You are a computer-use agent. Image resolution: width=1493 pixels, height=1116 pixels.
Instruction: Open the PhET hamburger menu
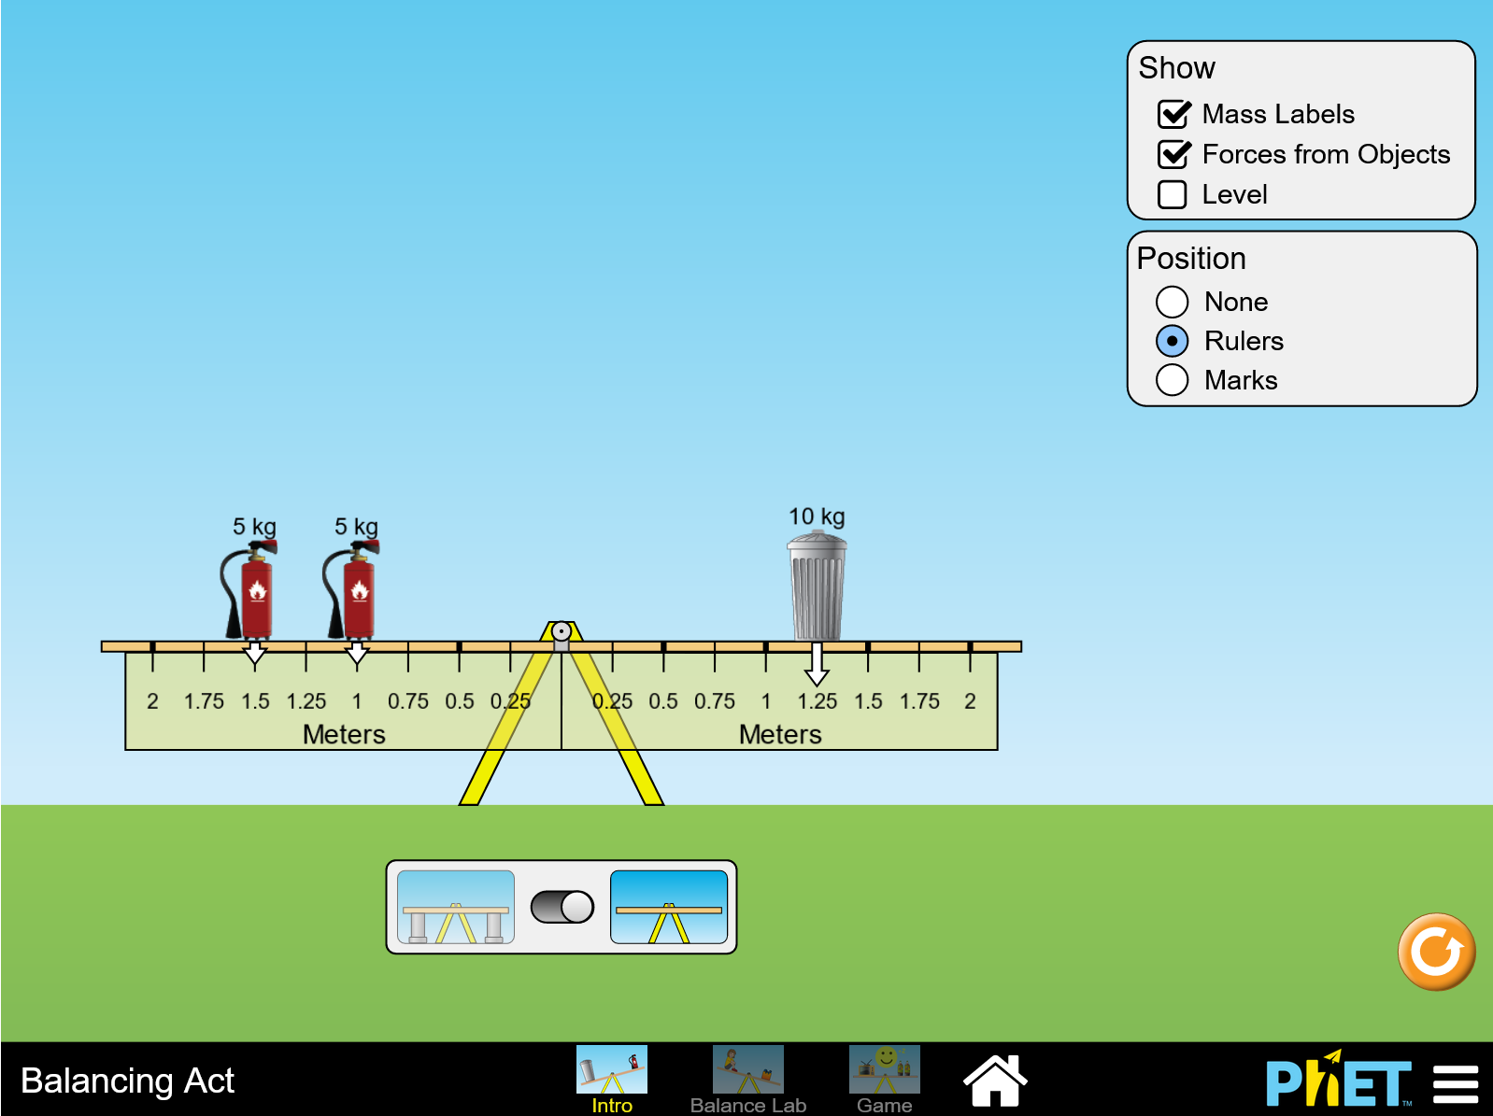click(x=1455, y=1083)
